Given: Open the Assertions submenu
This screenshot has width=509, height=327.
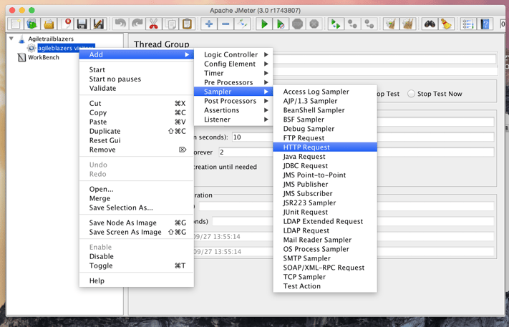Looking at the screenshot, I should click(233, 110).
